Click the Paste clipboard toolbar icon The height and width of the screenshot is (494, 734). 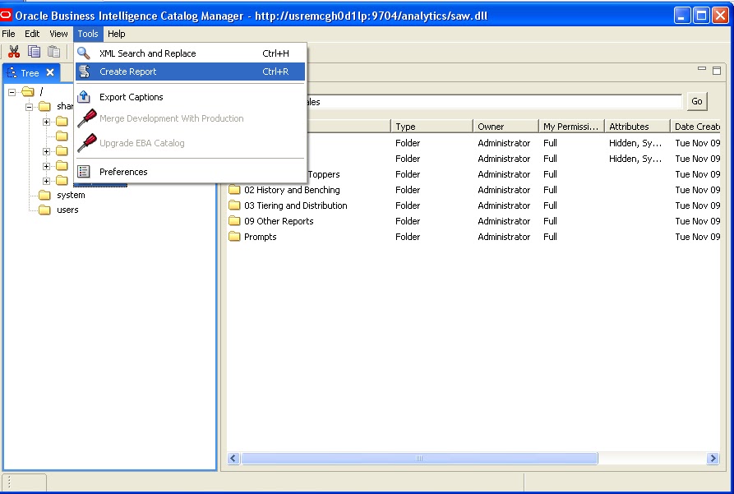click(53, 52)
